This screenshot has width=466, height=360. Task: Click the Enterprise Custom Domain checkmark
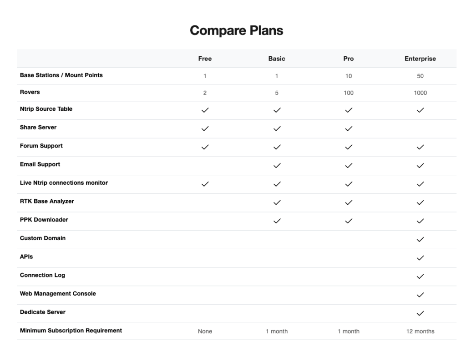pos(420,239)
